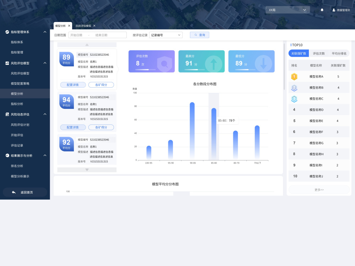The height and width of the screenshot is (266, 355).
Task: Click the 更多>> link under TOP10
Action: (319, 189)
